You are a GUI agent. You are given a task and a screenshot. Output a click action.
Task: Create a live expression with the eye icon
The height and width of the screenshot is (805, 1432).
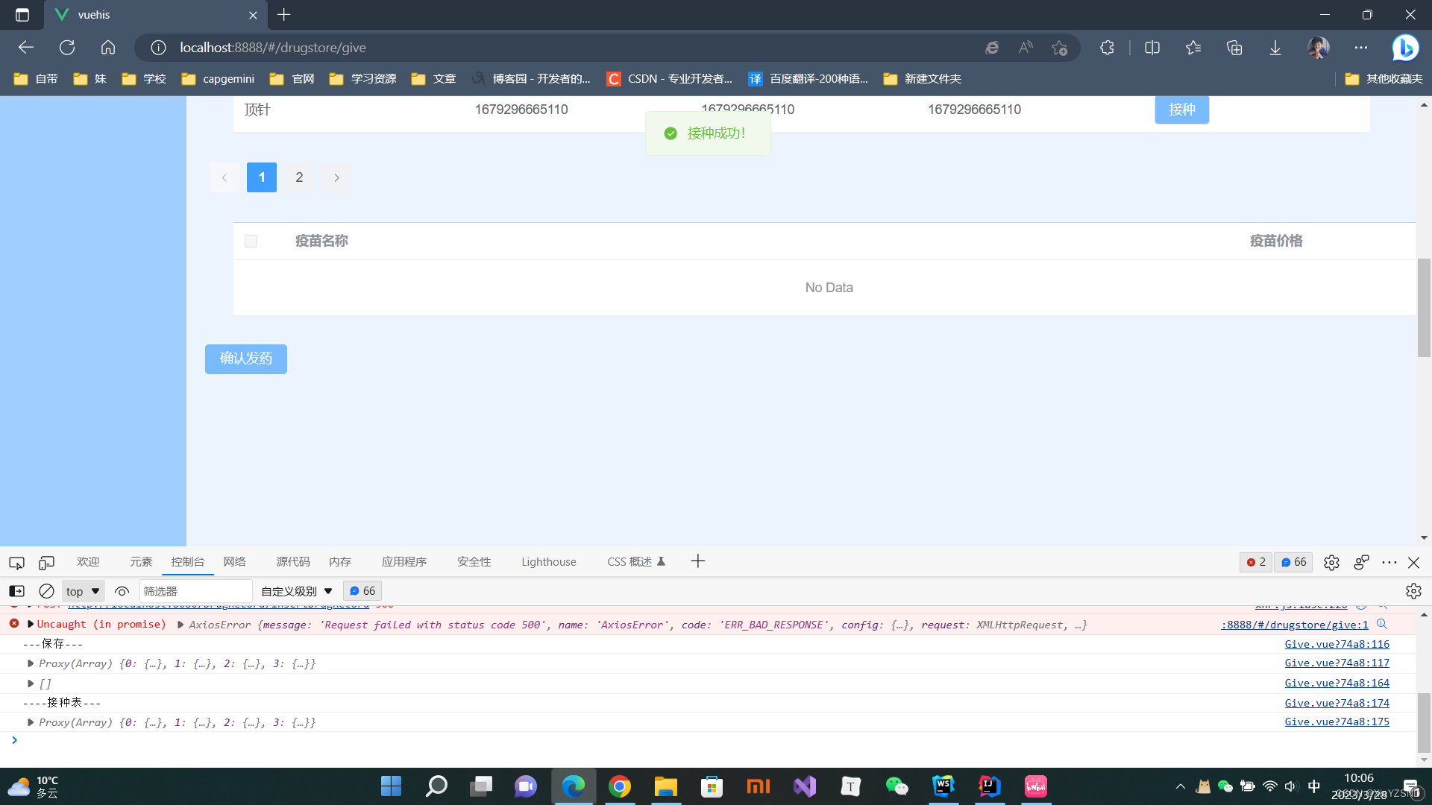(x=122, y=590)
